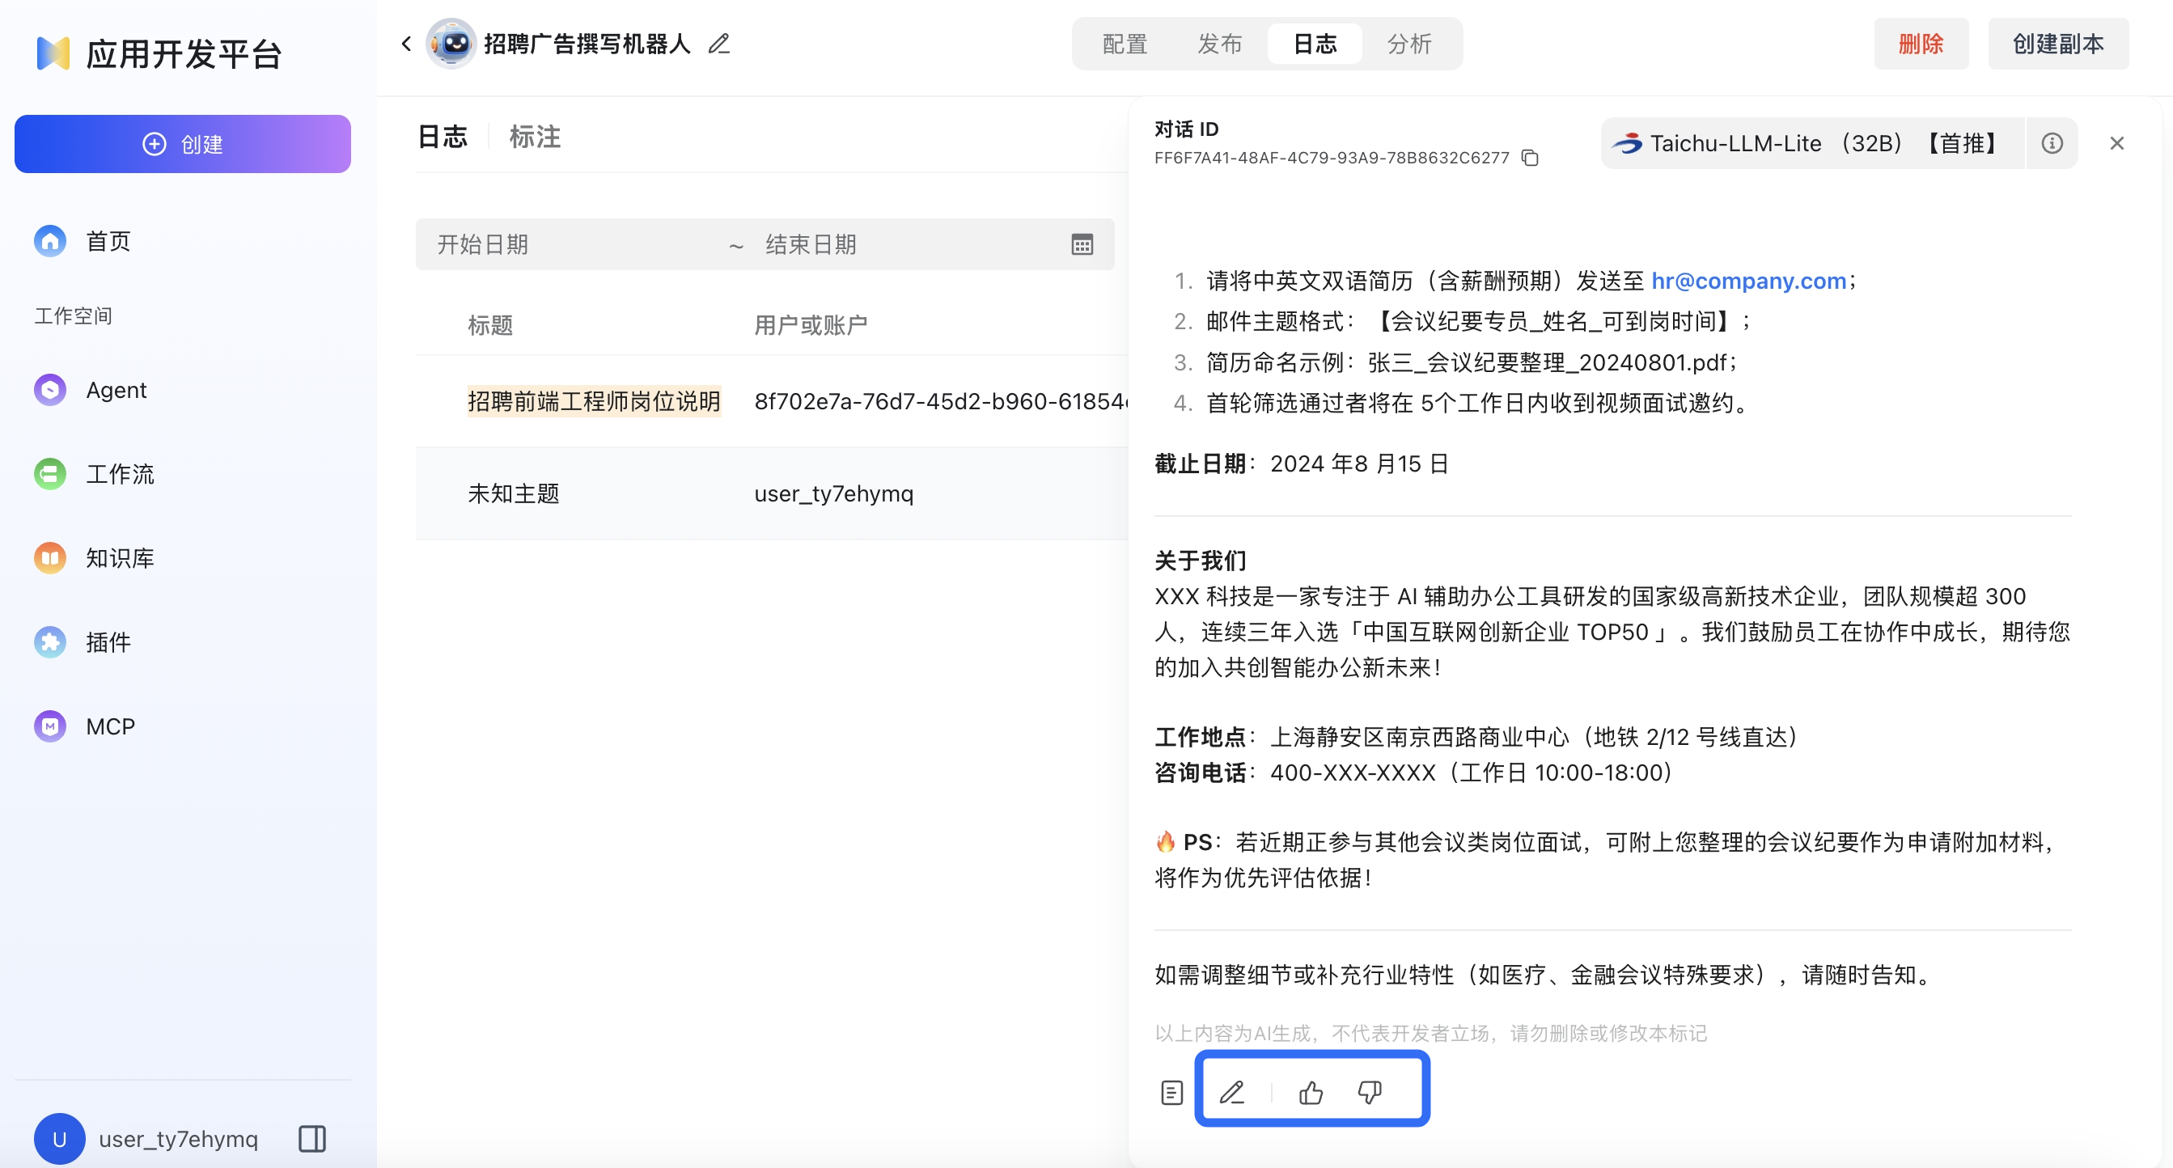
Task: Open the 知识库 sidebar item
Action: [119, 557]
